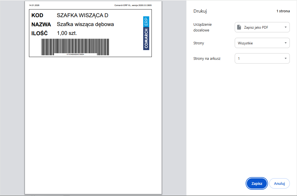Image resolution: width=297 pixels, height=196 pixels.
Task: Click the '1 strona' page count text
Action: (283, 11)
